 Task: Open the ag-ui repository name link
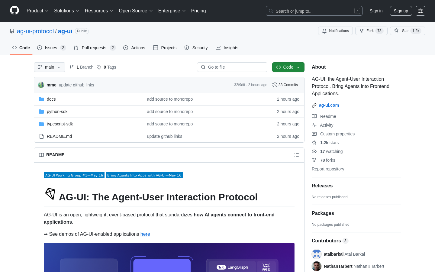(65, 31)
